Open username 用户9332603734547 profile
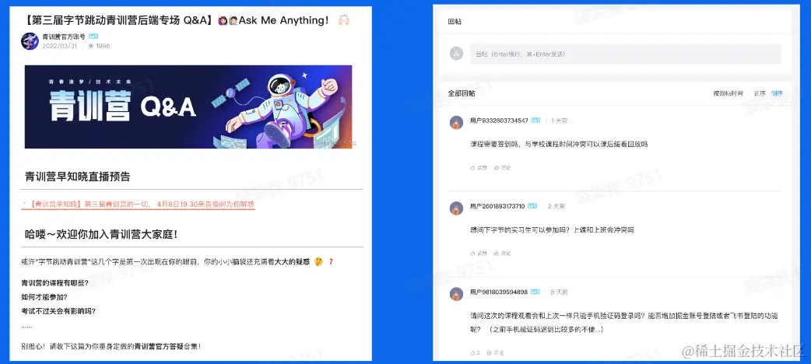The width and height of the screenshot is (811, 364). click(499, 121)
